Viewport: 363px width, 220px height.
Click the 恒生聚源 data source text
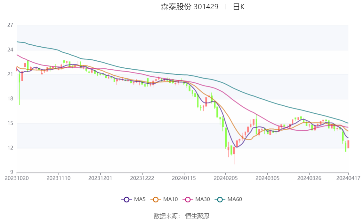pyautogui.click(x=197, y=216)
